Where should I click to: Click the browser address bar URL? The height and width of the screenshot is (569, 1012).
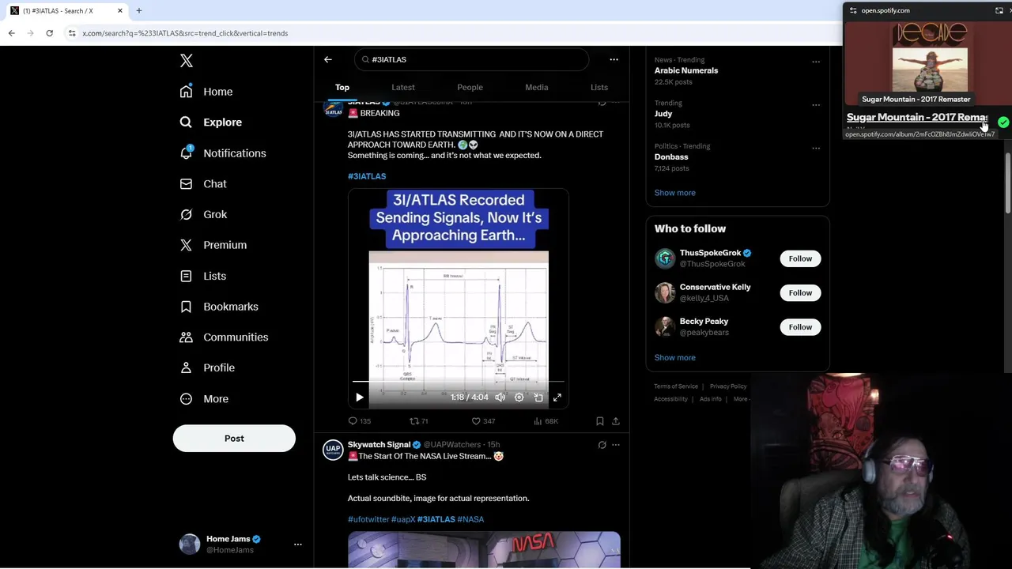185,33
